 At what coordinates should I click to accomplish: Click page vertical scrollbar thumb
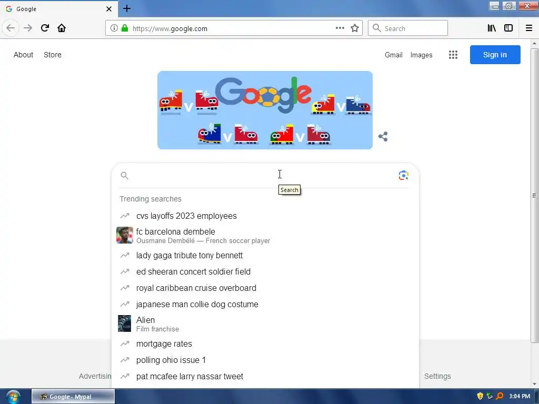tap(534, 196)
